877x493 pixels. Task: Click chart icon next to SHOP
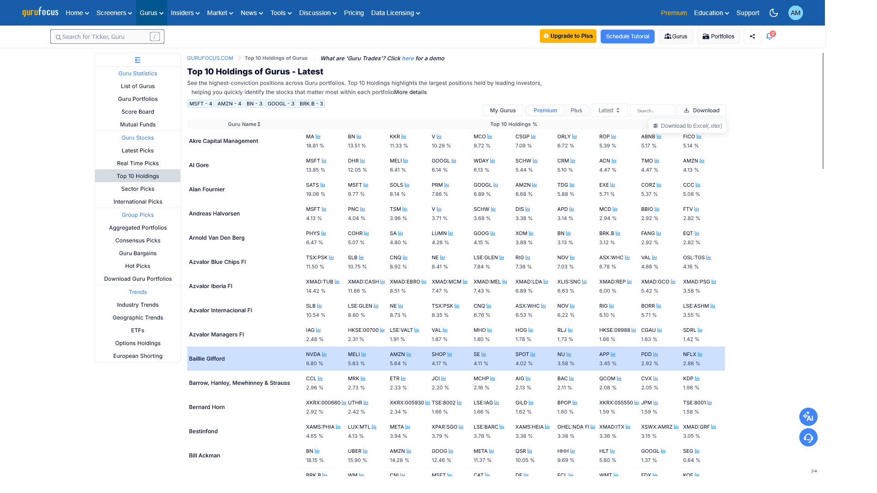pos(450,354)
